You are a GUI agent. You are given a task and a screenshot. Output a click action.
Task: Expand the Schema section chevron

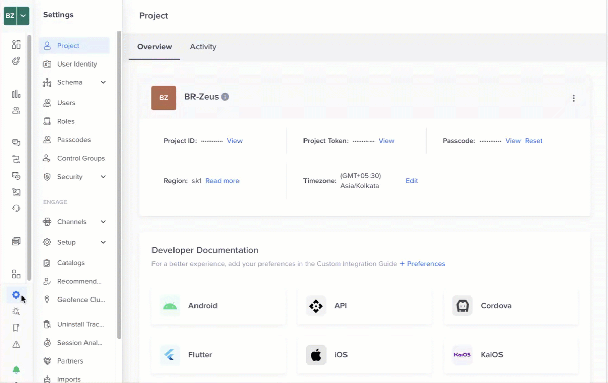103,82
